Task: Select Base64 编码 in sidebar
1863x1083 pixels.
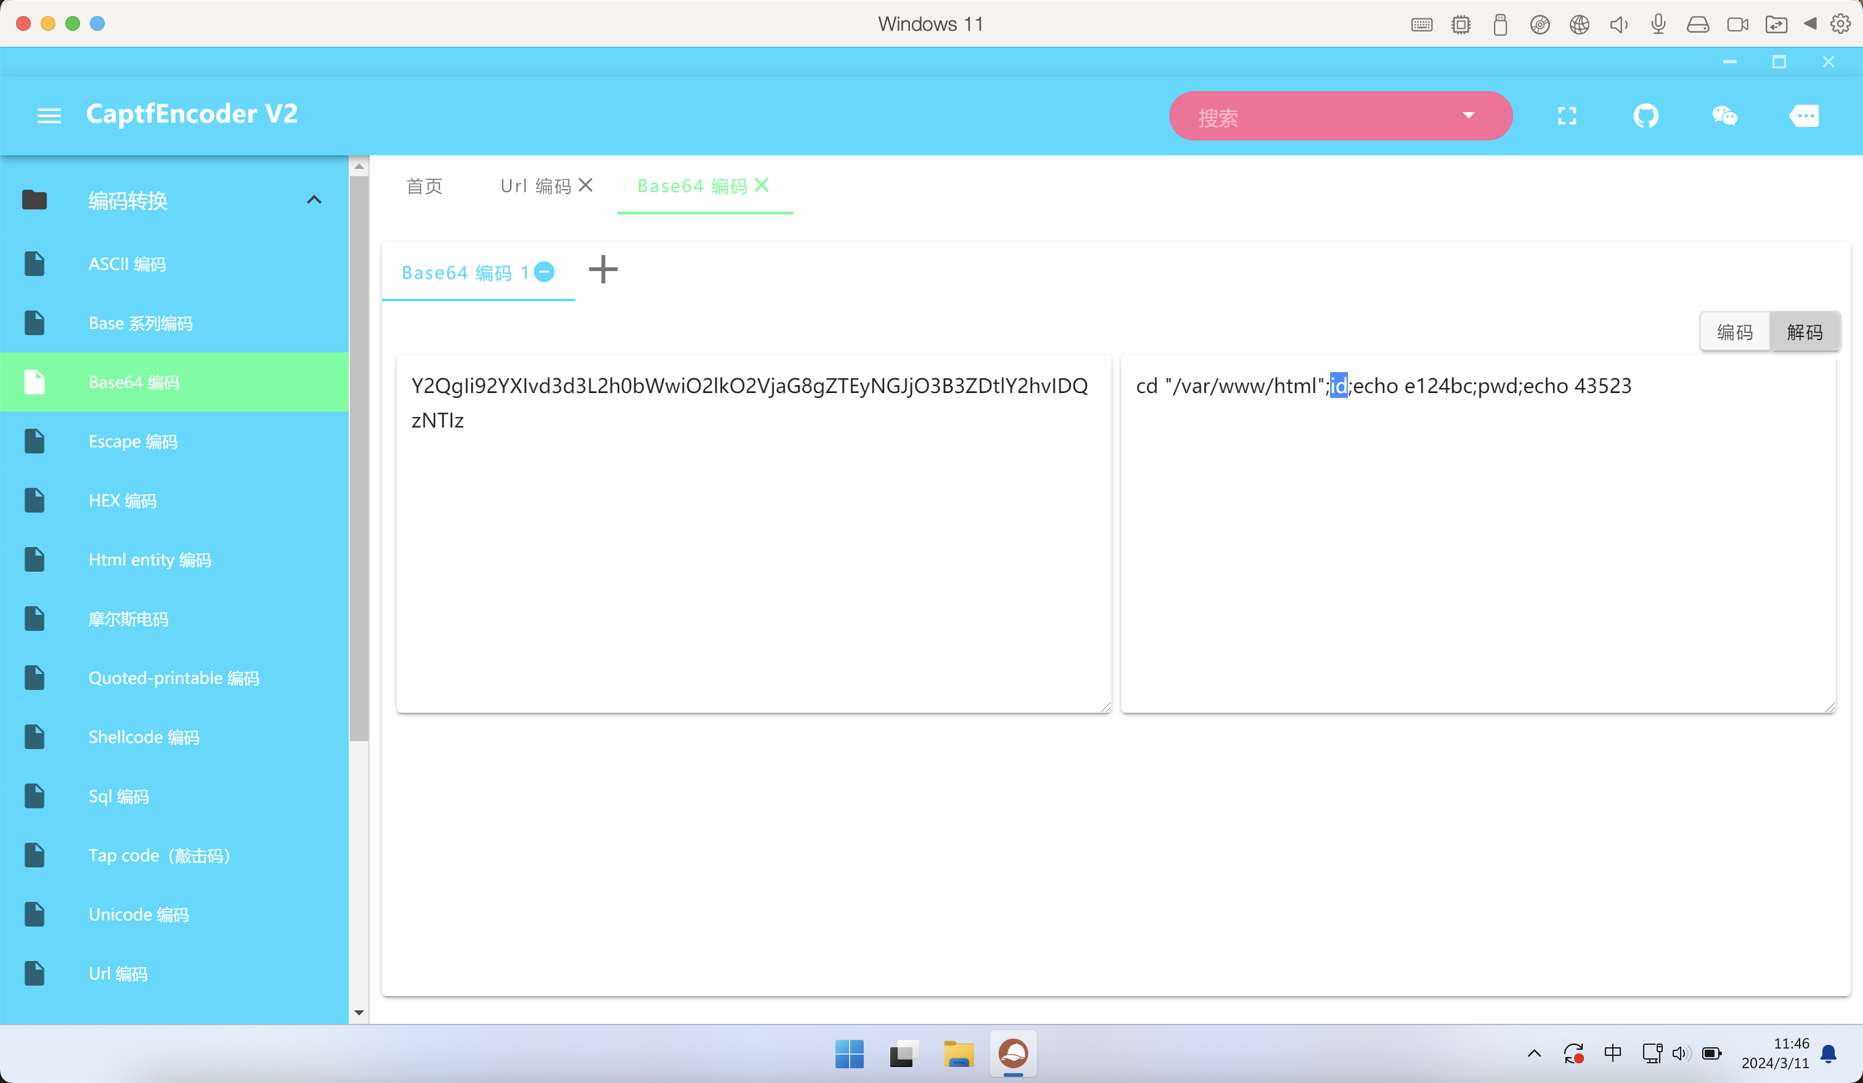Action: click(x=174, y=382)
